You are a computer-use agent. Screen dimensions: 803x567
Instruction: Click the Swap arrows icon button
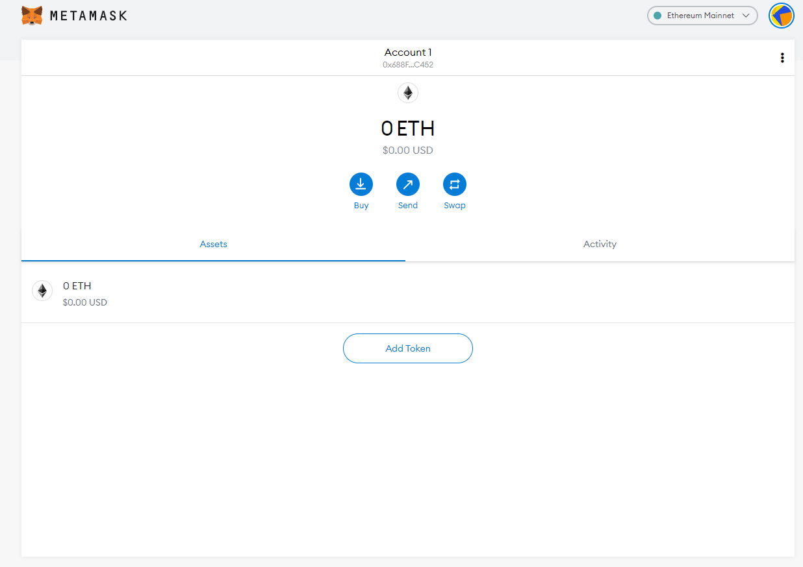[x=455, y=184]
